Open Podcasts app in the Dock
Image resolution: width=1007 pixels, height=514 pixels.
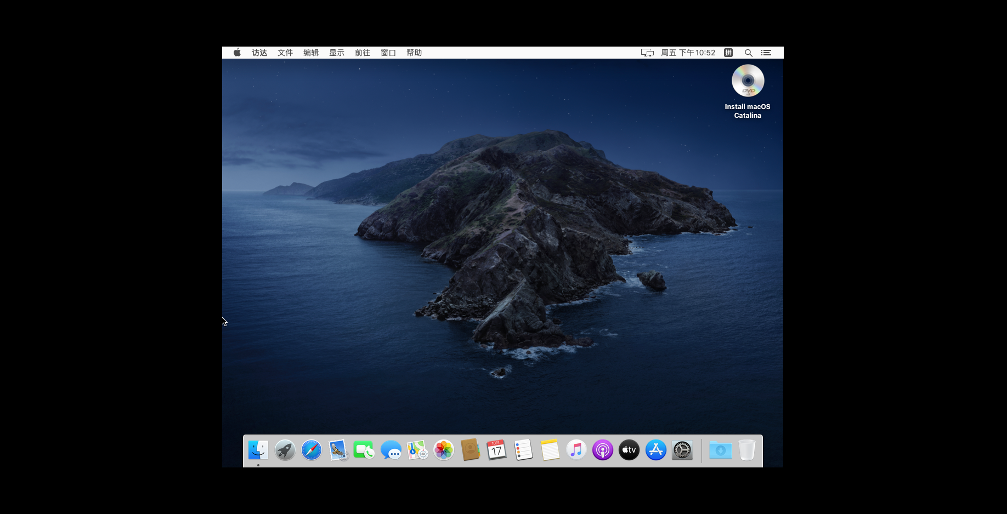click(x=603, y=450)
